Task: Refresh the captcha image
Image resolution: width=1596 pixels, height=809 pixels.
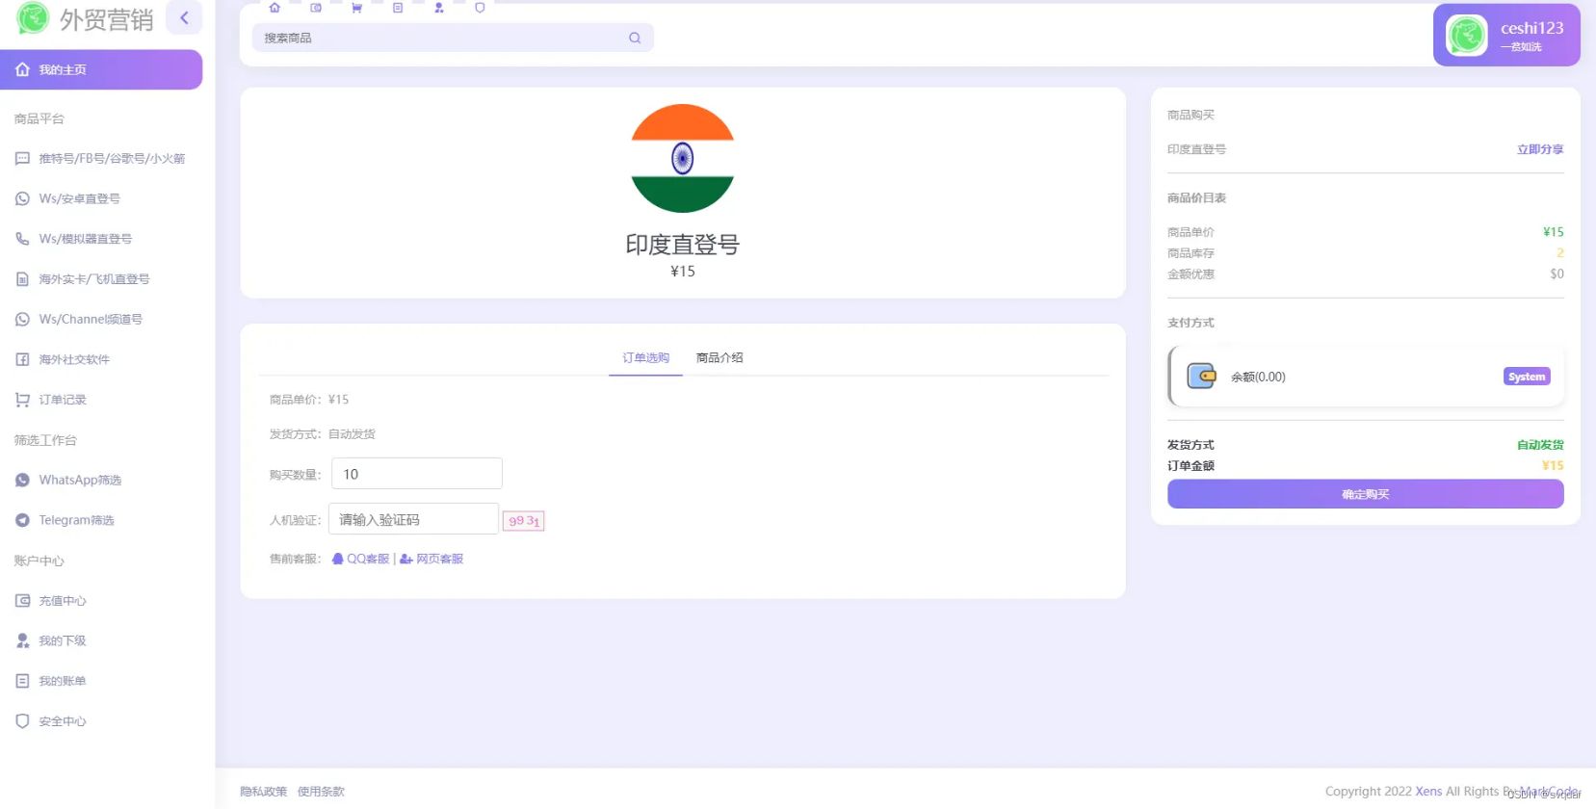Action: (524, 521)
